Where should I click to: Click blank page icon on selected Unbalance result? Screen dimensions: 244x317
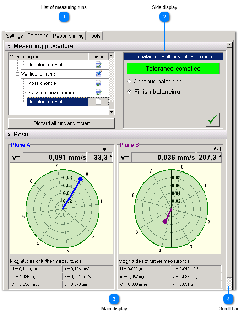tap(98, 102)
